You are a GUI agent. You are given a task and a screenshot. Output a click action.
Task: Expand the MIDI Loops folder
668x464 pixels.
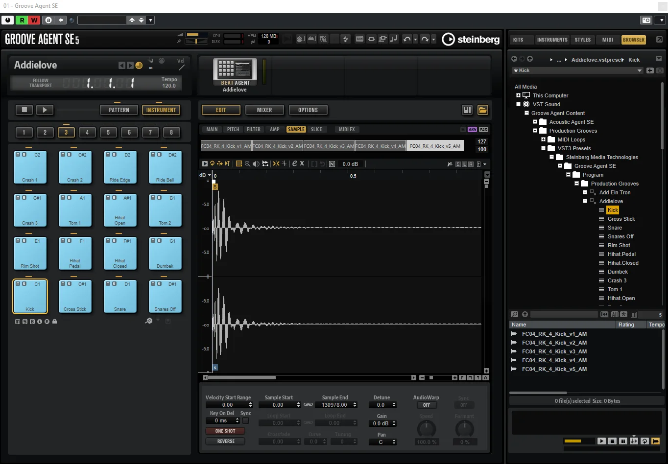[543, 139]
